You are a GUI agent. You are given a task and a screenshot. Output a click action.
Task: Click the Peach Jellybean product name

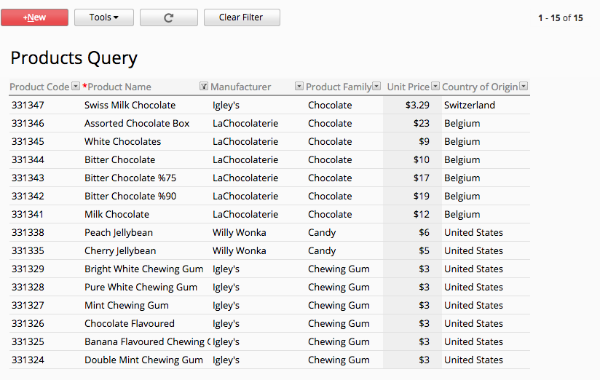click(x=119, y=233)
